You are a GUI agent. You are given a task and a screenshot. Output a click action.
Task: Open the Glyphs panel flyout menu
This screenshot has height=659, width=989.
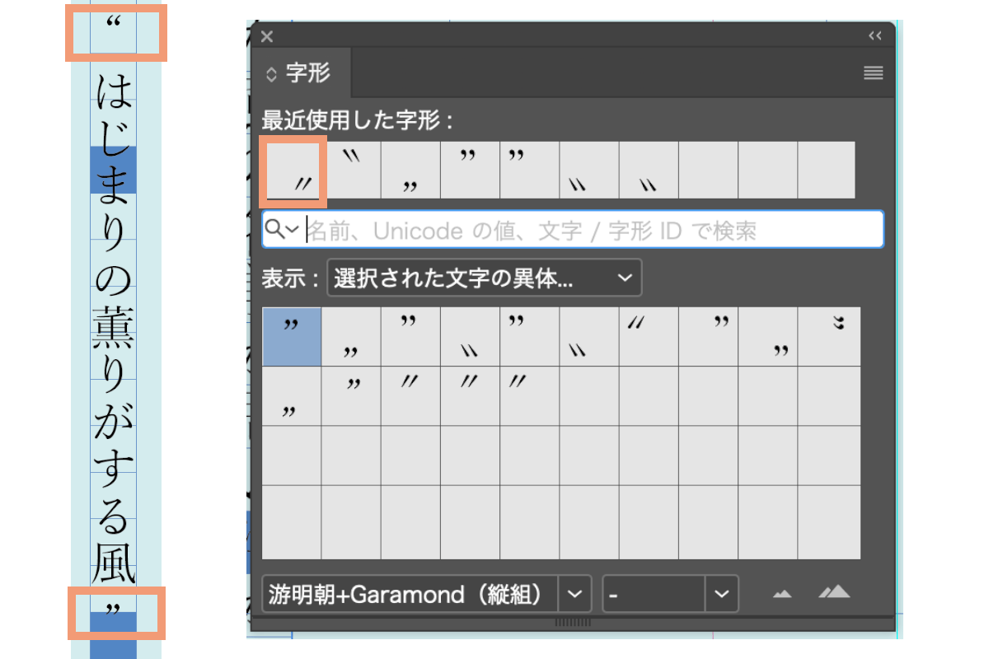click(872, 72)
